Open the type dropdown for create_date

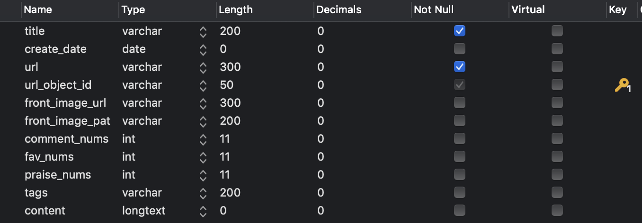coord(203,50)
